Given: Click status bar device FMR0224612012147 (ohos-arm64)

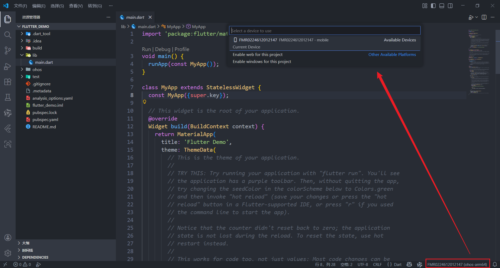Looking at the screenshot, I should click(457, 264).
